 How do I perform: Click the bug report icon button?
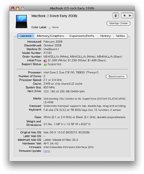pos(115,16)
